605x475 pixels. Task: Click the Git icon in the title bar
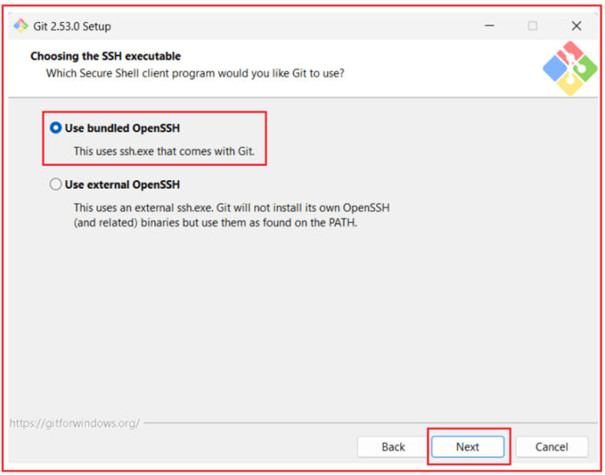pyautogui.click(x=20, y=26)
